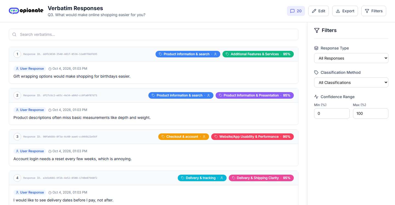Click Product information & search tag on response 2
The width and height of the screenshot is (395, 205).
pyautogui.click(x=181, y=95)
